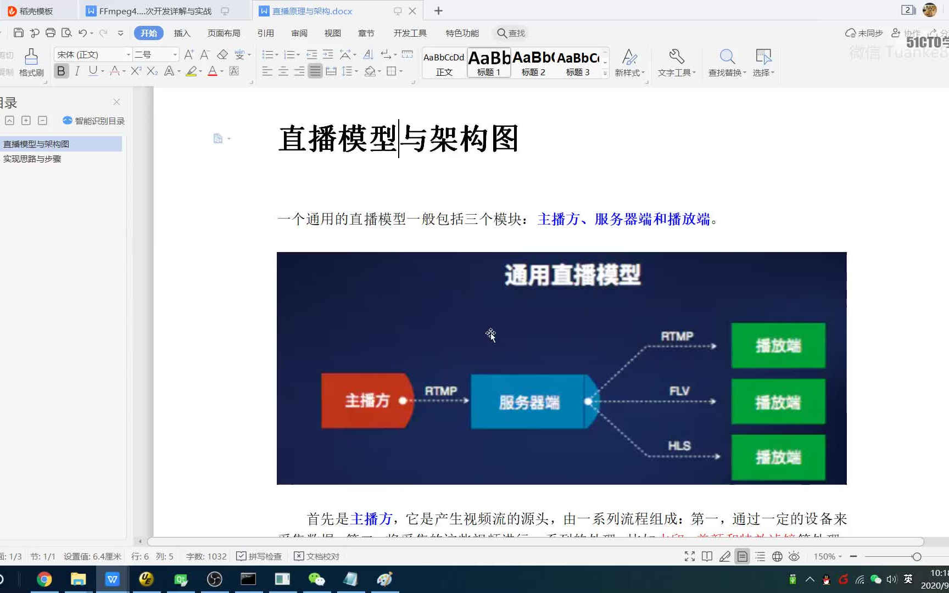
Task: Undo the last action
Action: (x=82, y=33)
